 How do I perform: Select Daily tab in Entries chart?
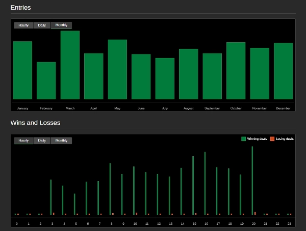(42, 25)
